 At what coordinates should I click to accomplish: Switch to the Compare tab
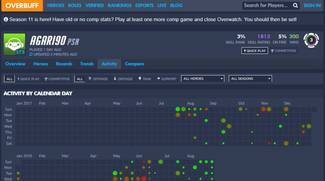pyautogui.click(x=134, y=64)
